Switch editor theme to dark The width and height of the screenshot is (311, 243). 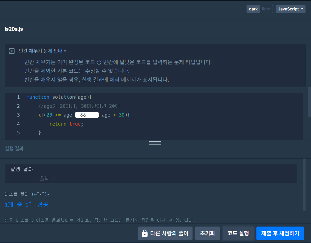click(253, 9)
